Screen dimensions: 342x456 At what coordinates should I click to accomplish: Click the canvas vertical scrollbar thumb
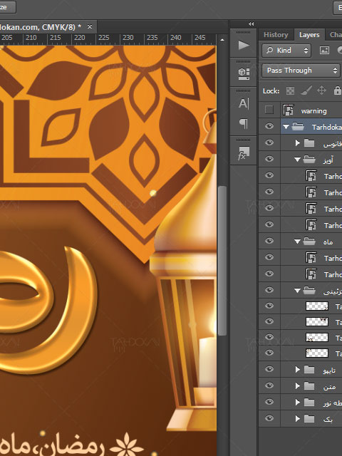(222, 260)
